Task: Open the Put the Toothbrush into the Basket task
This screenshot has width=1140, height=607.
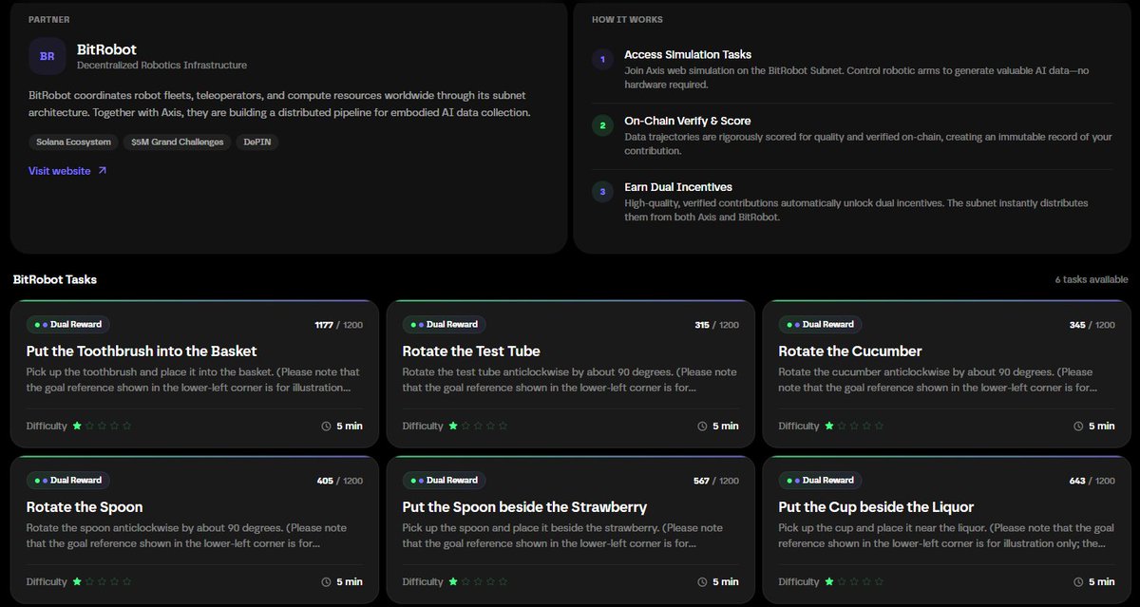Action: (x=195, y=373)
